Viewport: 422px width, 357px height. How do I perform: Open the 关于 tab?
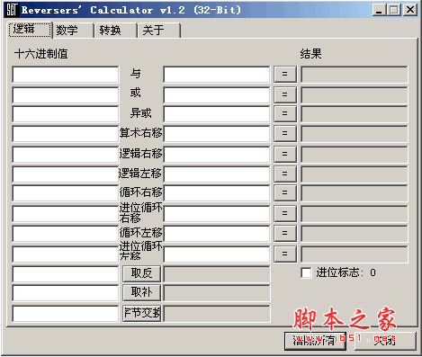click(159, 31)
